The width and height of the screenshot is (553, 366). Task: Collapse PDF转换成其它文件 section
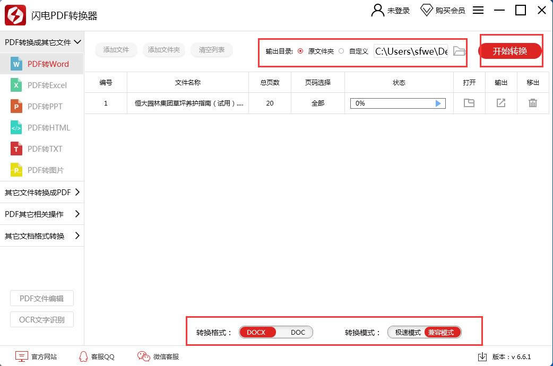(x=42, y=42)
